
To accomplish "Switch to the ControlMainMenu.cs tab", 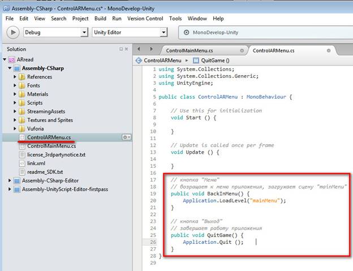I will point(190,51).
